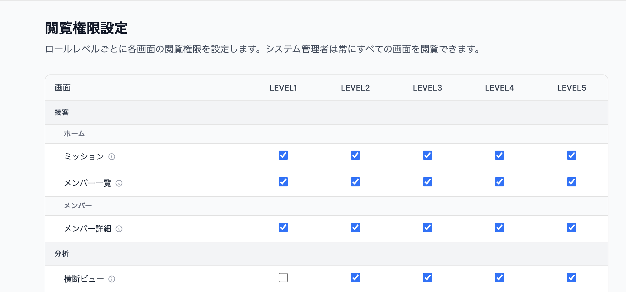
Task: Uncheck 横断ビュー for LEVEL2
Action: point(355,278)
